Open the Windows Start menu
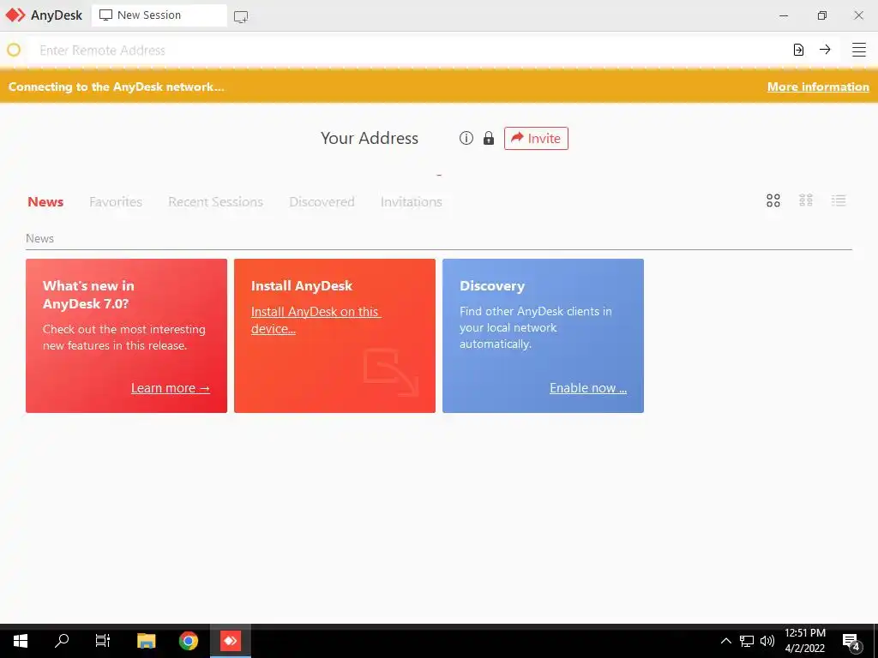 point(21,641)
